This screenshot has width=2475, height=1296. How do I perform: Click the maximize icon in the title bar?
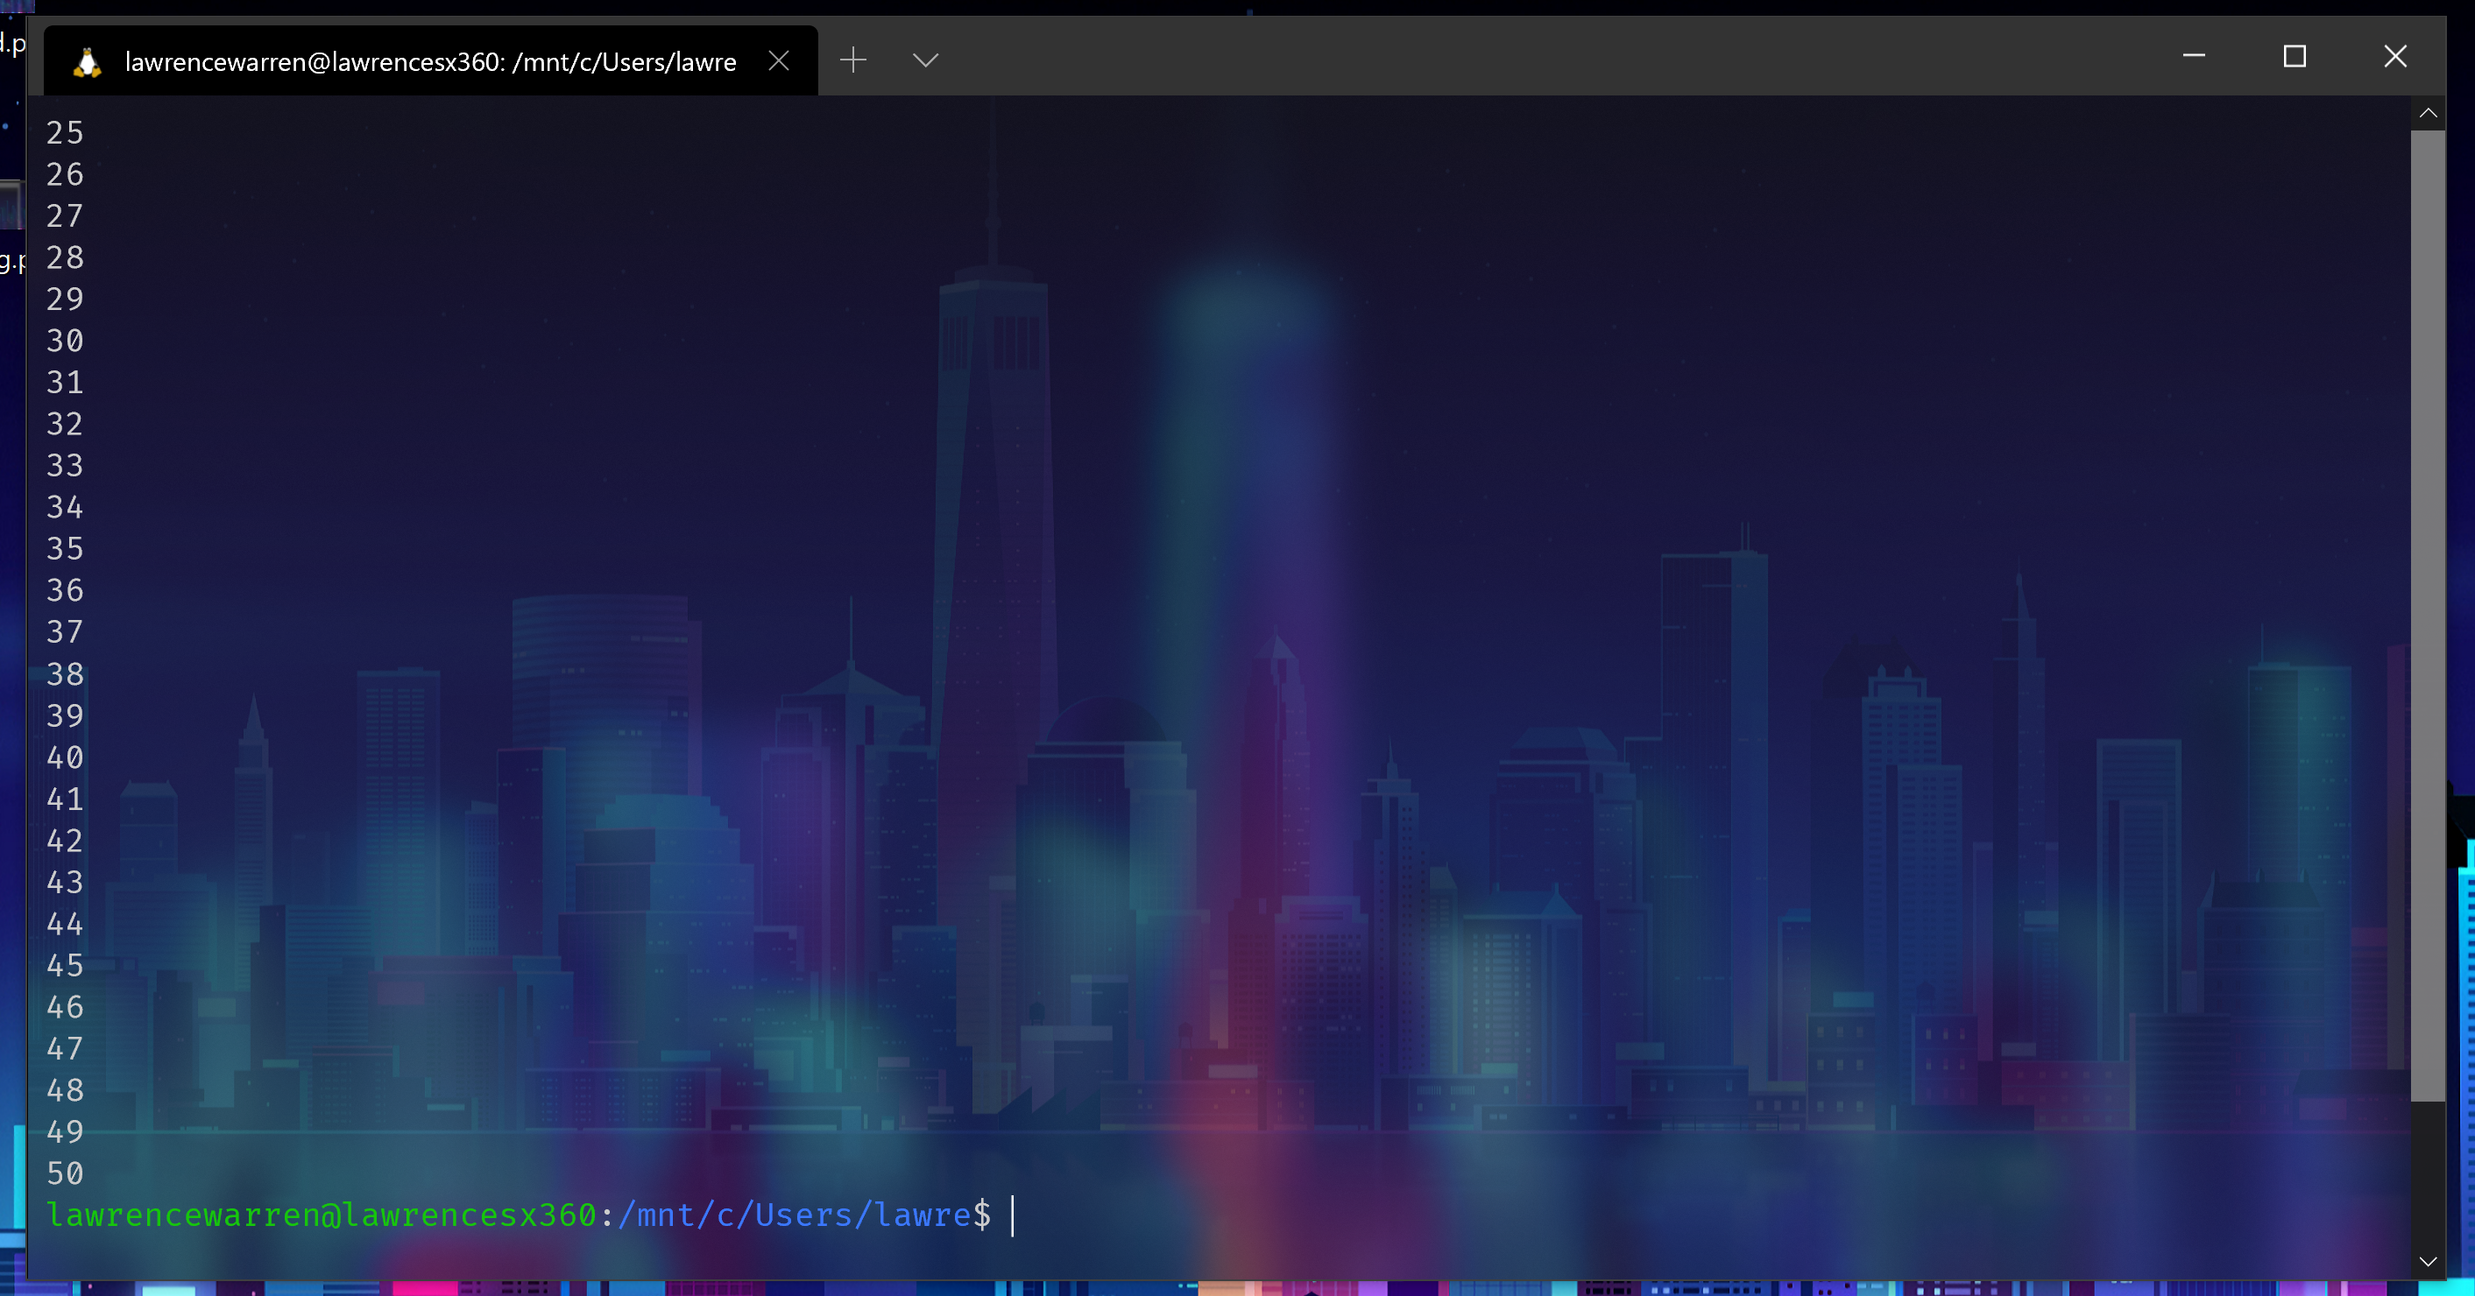[2295, 57]
